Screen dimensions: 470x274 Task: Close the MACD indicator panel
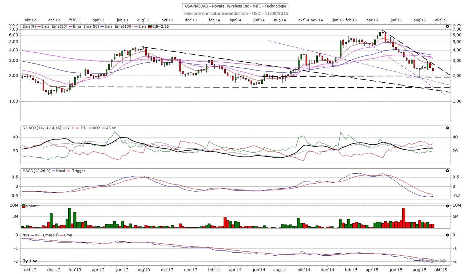click(447, 171)
